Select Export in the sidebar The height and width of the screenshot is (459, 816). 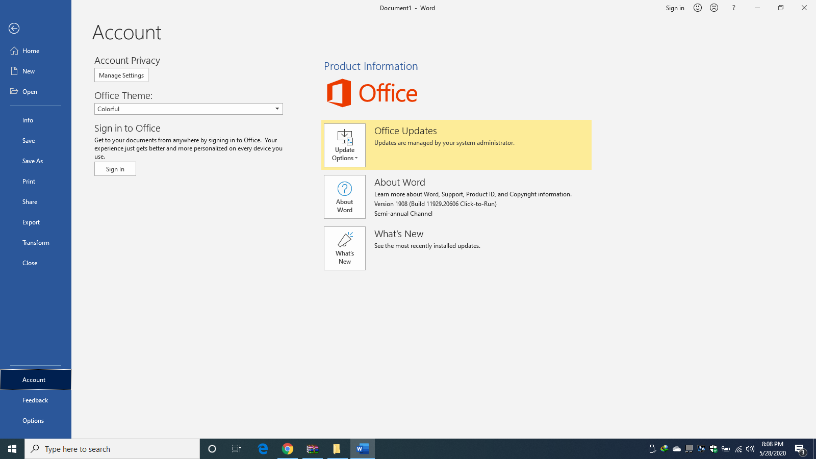point(36,222)
